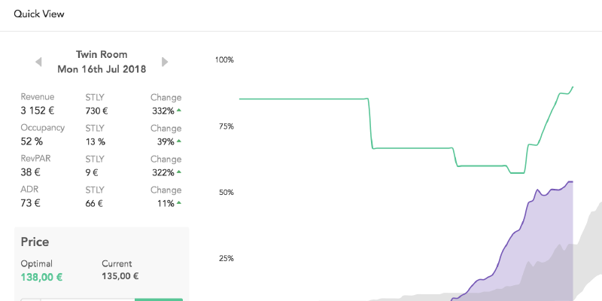The image size is (602, 301).
Task: Click the Mon 16th Jul 2018 date
Action: coord(102,69)
